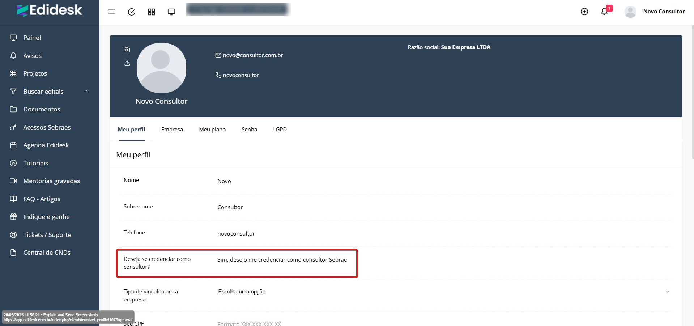Click the grid apps icon in top bar
Image resolution: width=694 pixels, height=326 pixels.
pyautogui.click(x=152, y=12)
